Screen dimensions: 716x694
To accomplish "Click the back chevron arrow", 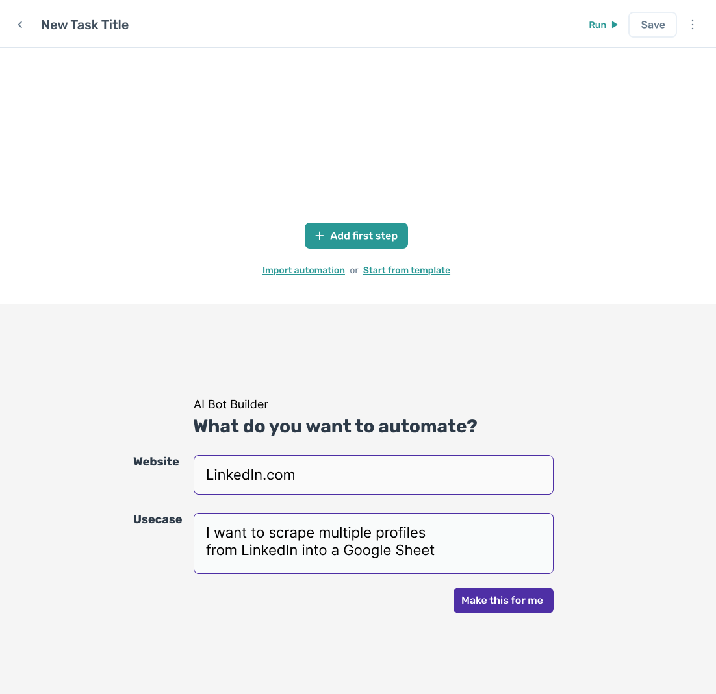I will point(20,25).
